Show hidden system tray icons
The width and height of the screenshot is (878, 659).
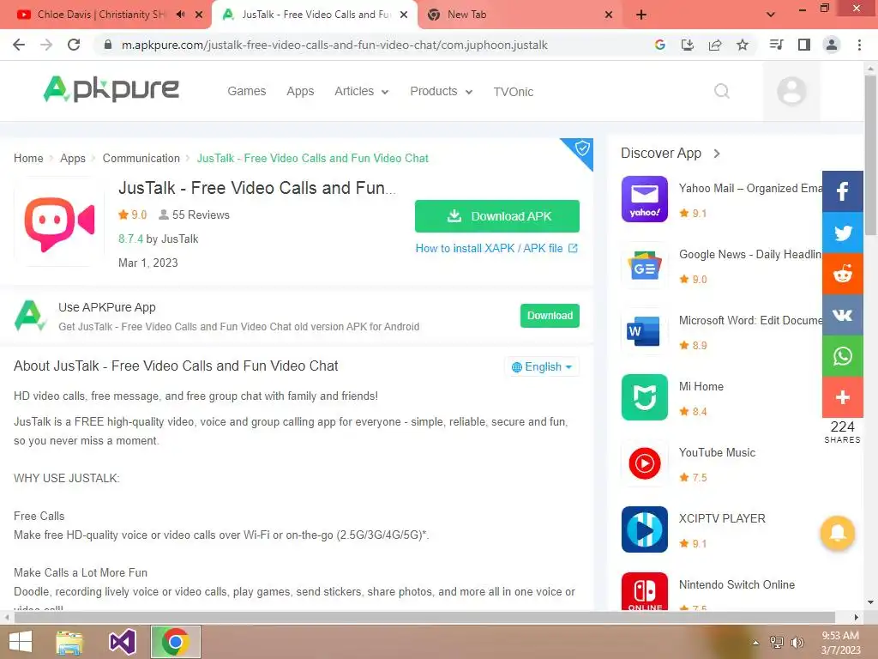[x=756, y=643]
